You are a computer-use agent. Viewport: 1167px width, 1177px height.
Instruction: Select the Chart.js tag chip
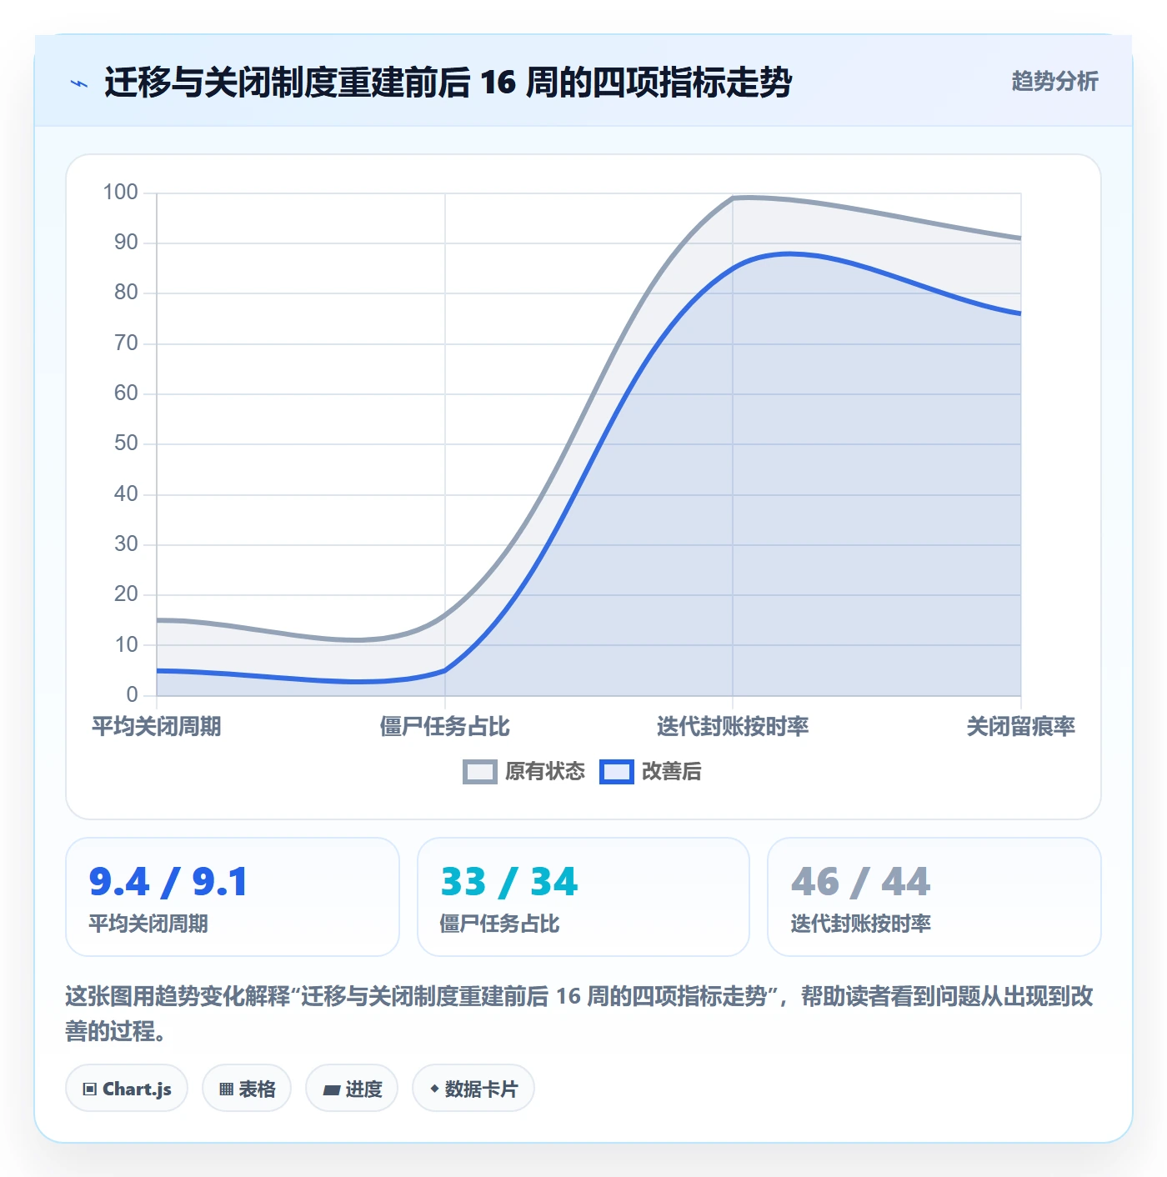[x=127, y=1089]
